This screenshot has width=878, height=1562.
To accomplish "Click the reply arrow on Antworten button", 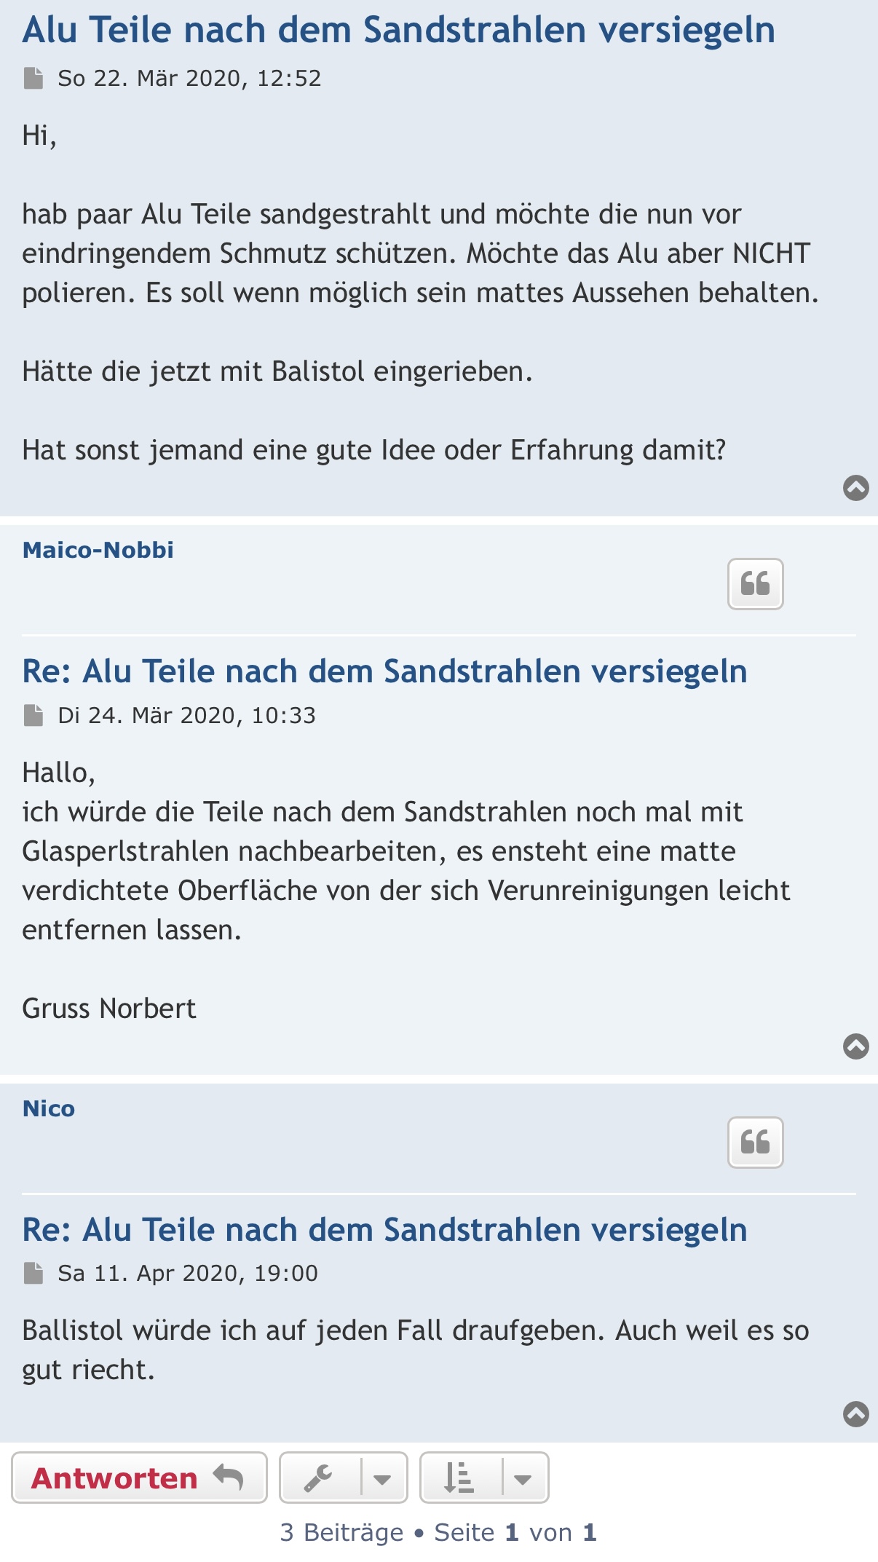I will (228, 1478).
